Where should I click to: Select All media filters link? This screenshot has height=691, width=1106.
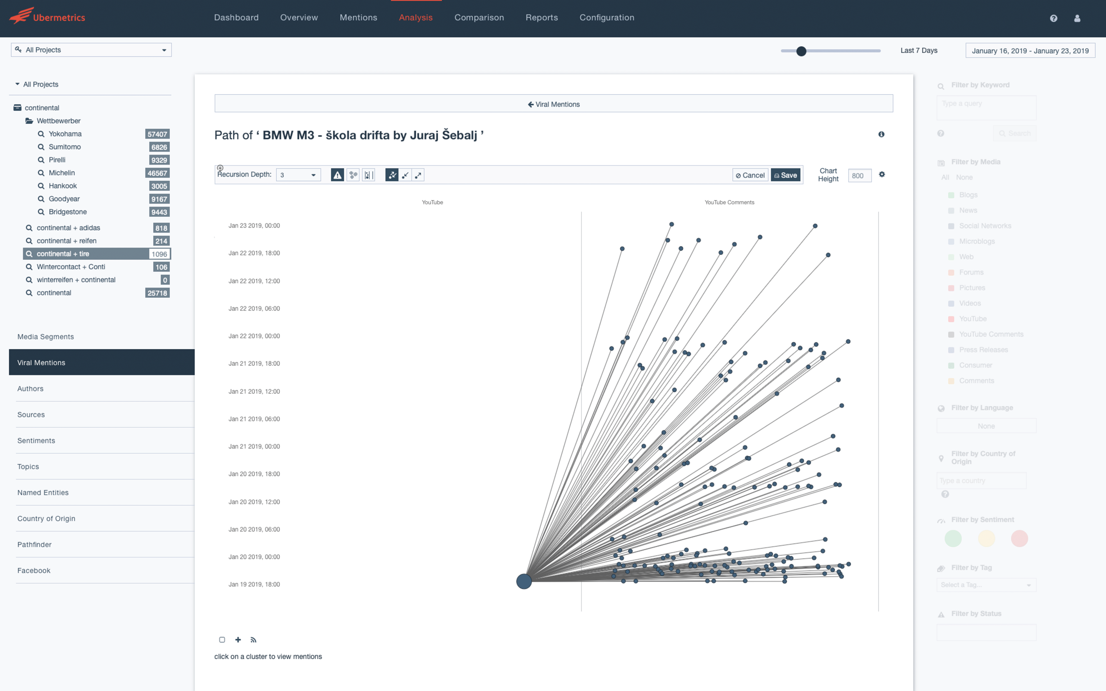[945, 177]
